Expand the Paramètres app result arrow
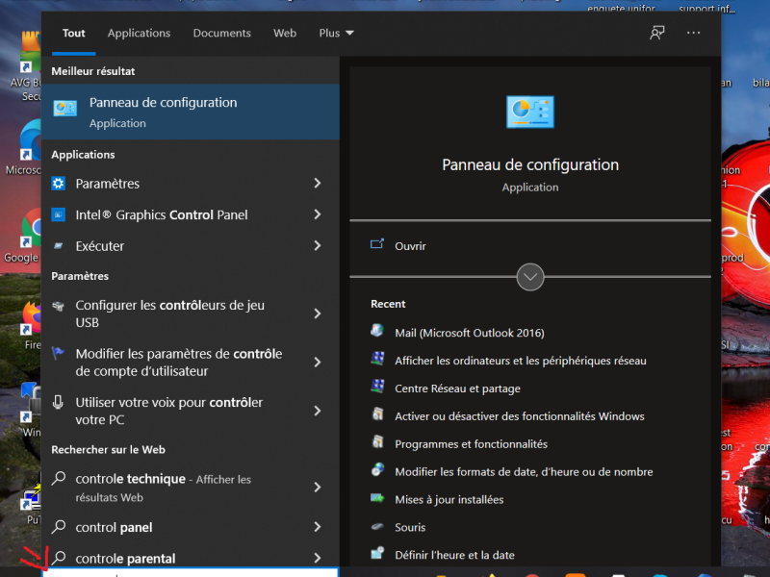The height and width of the screenshot is (577, 770). 318,183
